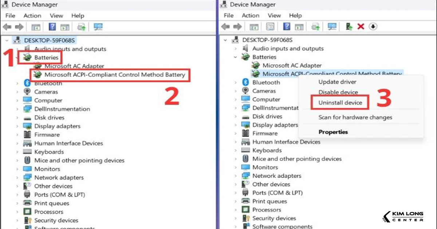Select Microsoft ACPI-Compliant Control Method Battery in left window
This screenshot has height=229, width=437.
[x=115, y=75]
